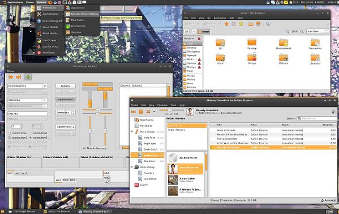Eject the Storage volume in Places sidebar

click(199, 67)
